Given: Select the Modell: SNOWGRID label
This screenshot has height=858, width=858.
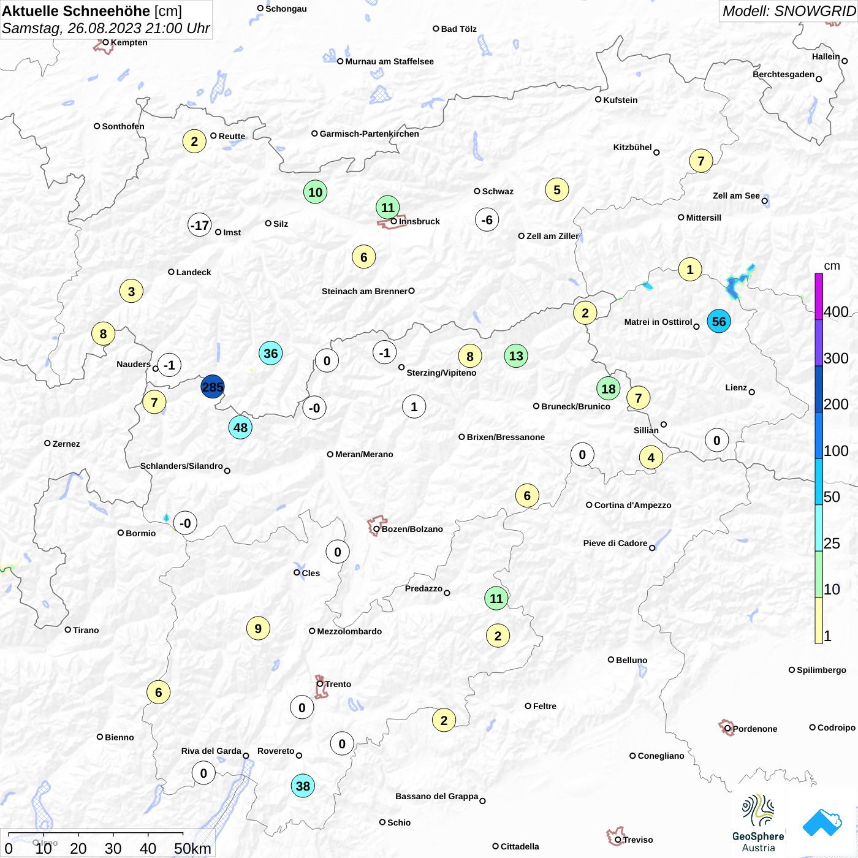Looking at the screenshot, I should click(789, 11).
